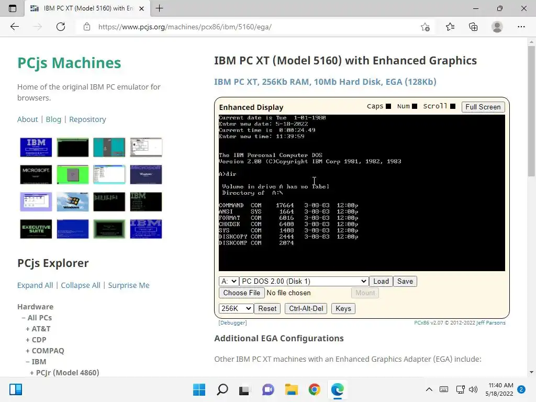536x402 pixels.
Task: Open the Repository link
Action: 87,119
